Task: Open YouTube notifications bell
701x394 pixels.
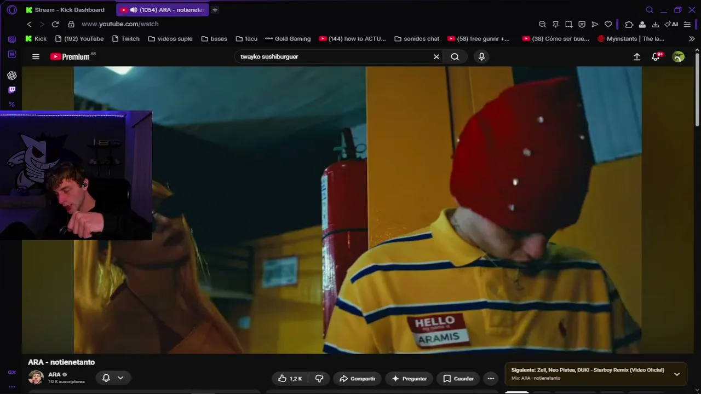Action: tap(656, 56)
